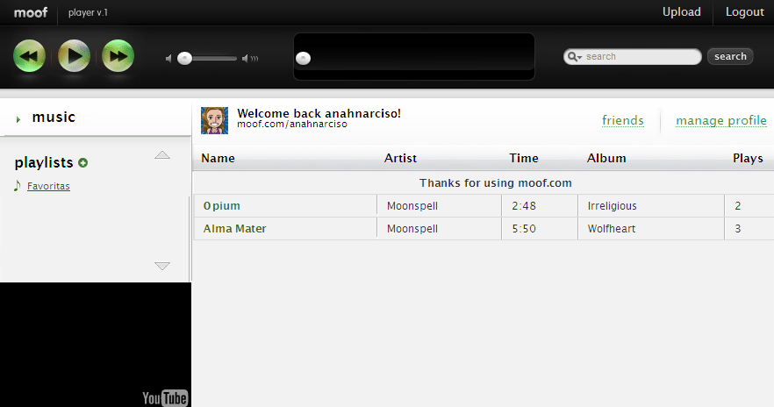Click the 2:48 time cell
This screenshot has width=774, height=407.
pos(524,206)
